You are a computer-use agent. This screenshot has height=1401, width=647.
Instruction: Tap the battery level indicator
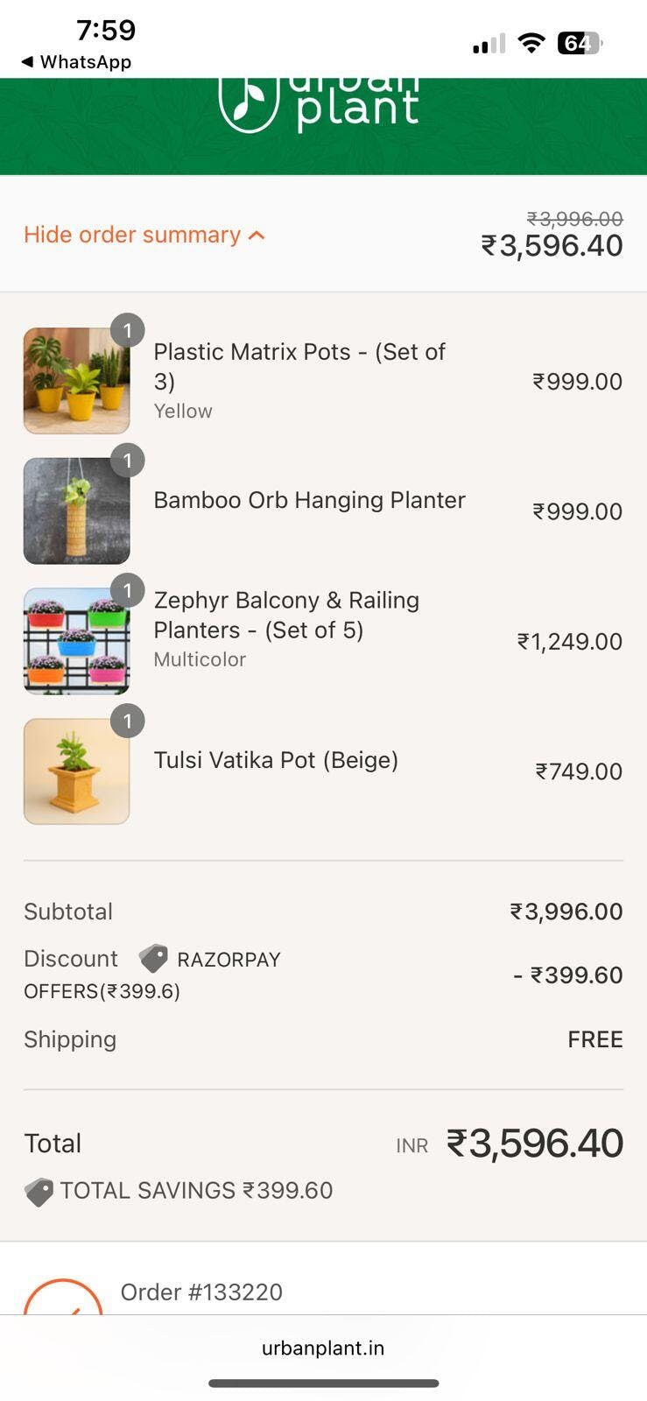click(x=579, y=43)
